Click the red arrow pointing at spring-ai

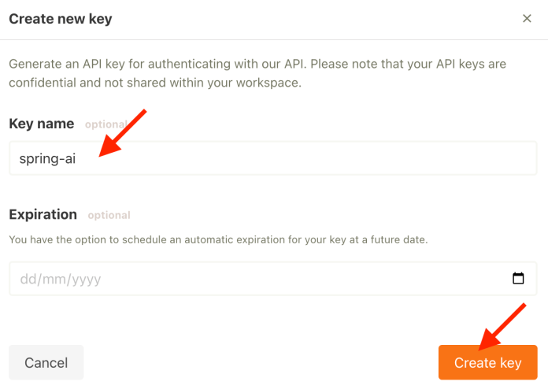click(122, 133)
